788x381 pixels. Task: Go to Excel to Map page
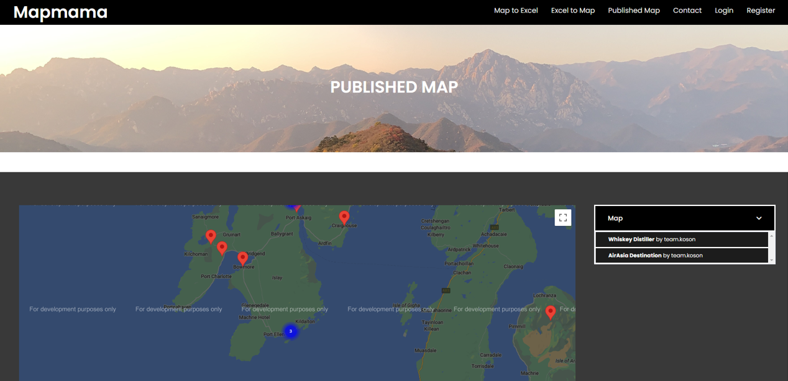(572, 11)
